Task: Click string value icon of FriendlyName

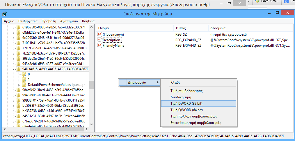Action: [x=99, y=45]
